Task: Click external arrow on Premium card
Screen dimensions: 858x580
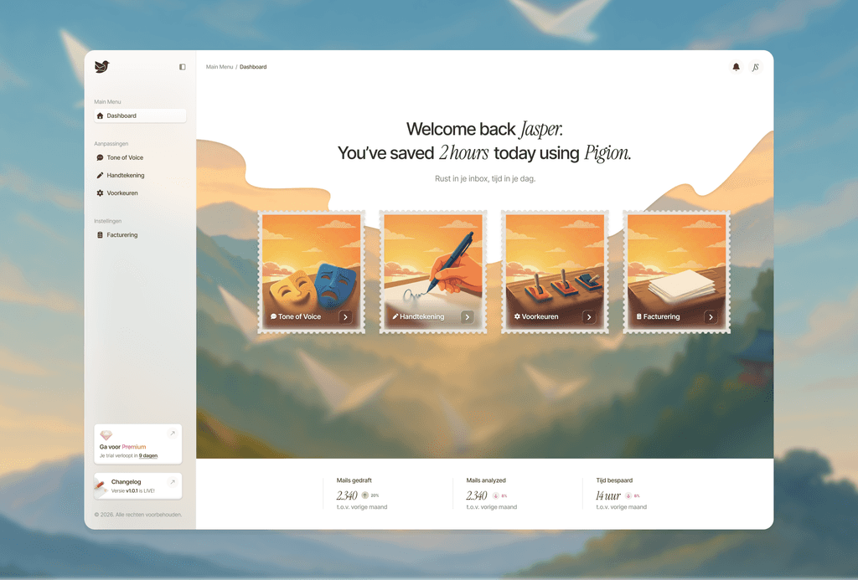Action: point(173,434)
